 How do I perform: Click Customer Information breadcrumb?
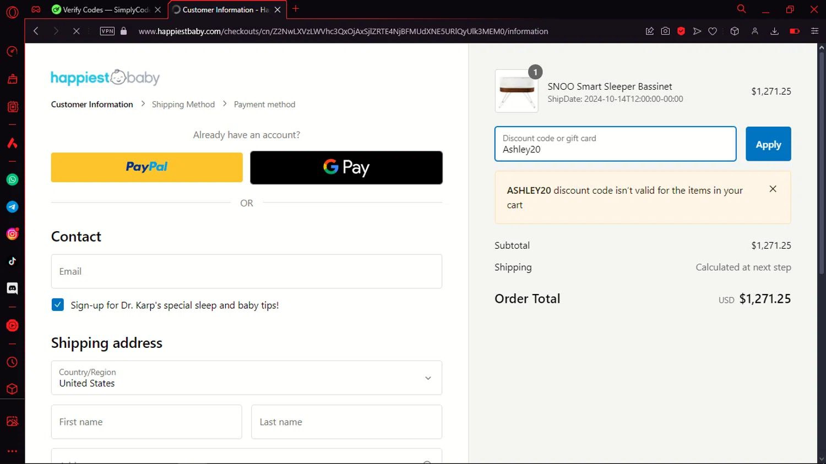click(x=92, y=105)
